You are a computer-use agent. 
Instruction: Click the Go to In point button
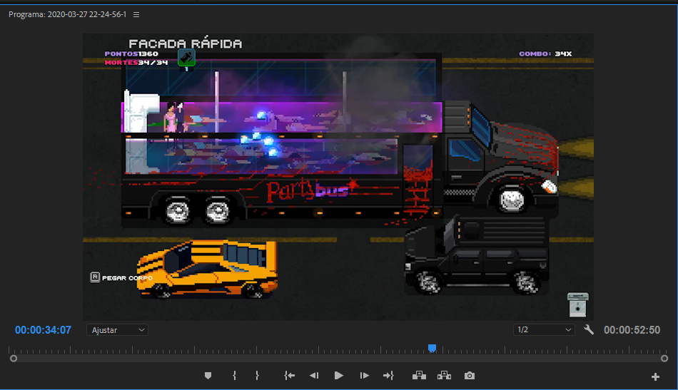[x=289, y=376]
